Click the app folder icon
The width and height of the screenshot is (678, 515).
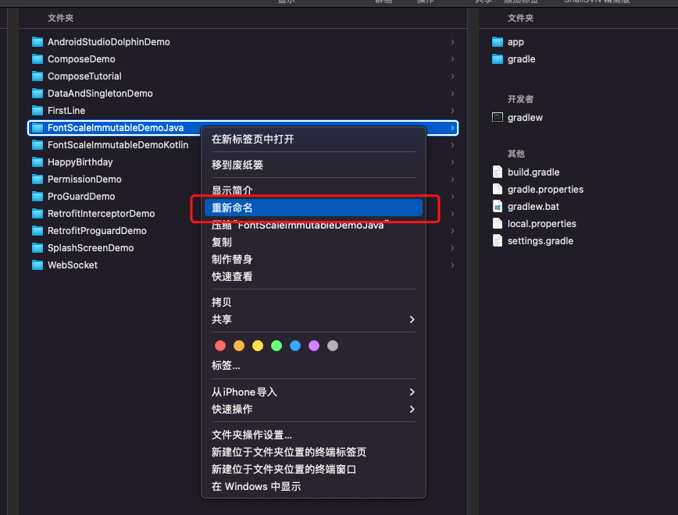click(497, 41)
